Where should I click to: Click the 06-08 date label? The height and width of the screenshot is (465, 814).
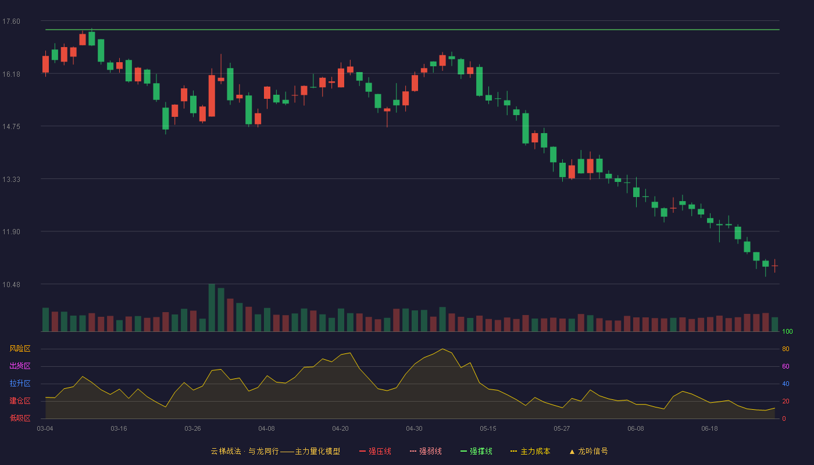click(636, 428)
